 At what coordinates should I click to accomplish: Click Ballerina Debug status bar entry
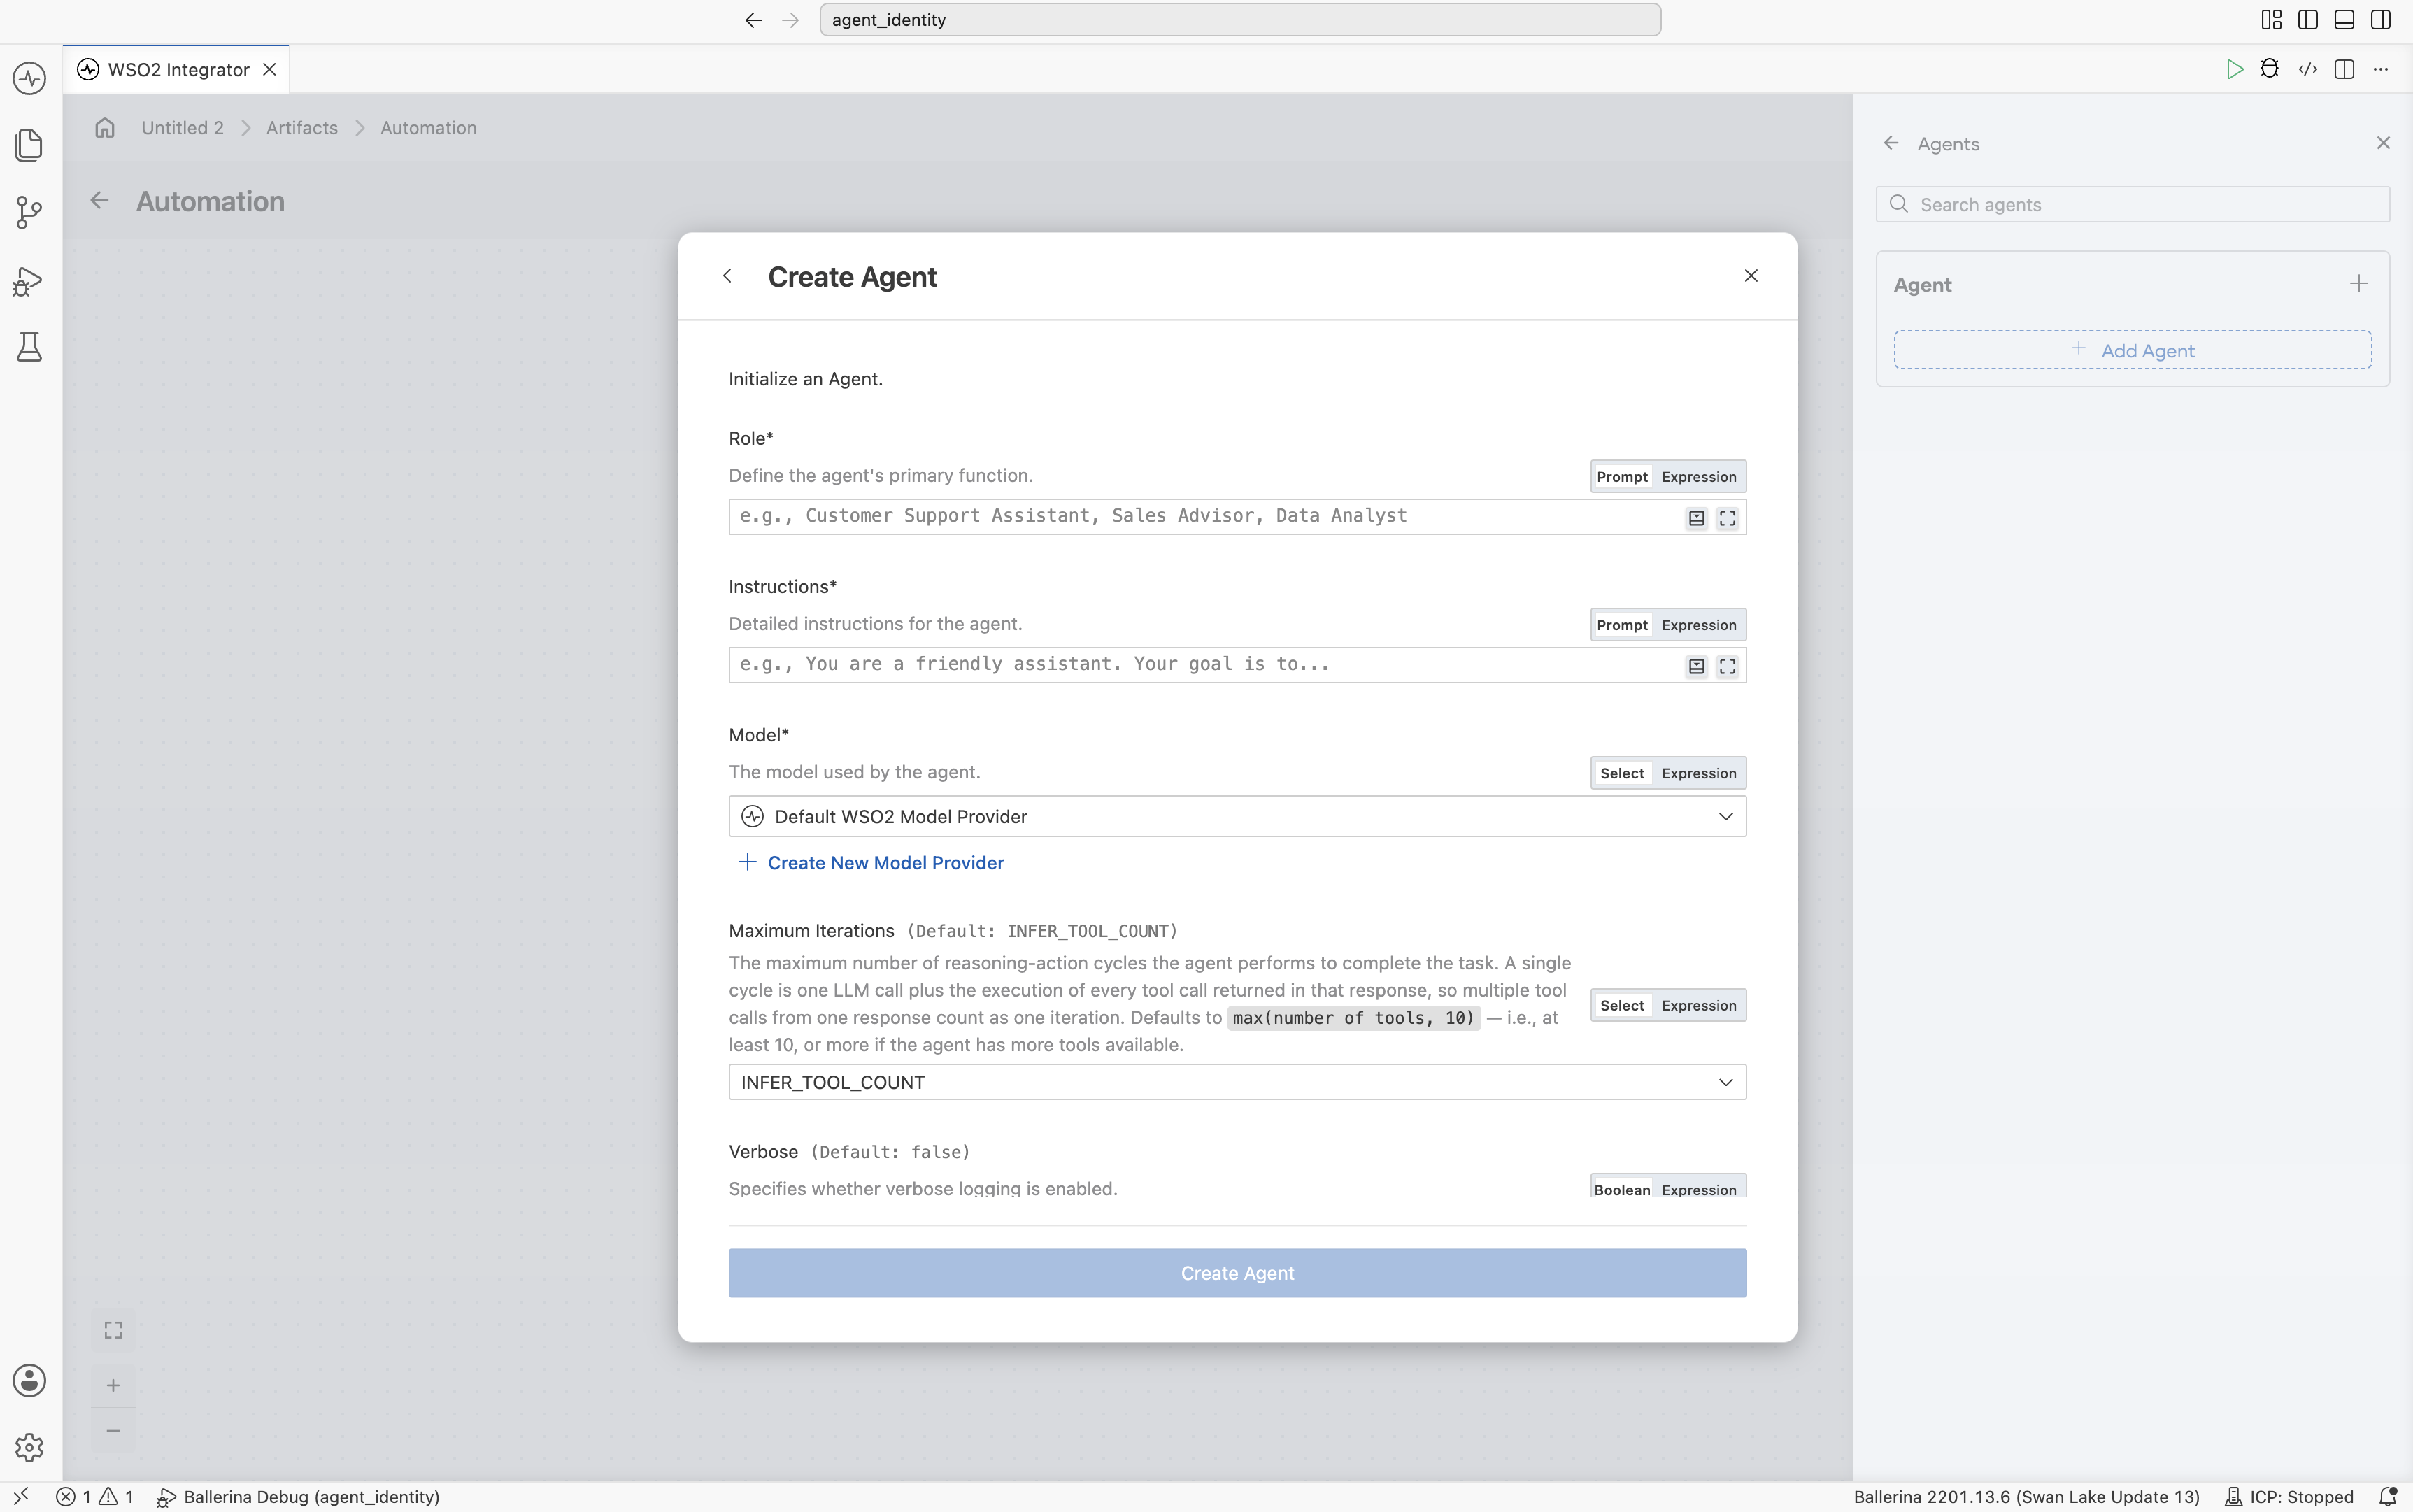(x=299, y=1497)
